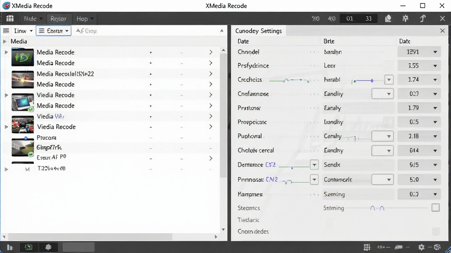451x253 pixels.
Task: Adjust the Setrning slider with blue curve
Action: (387, 208)
